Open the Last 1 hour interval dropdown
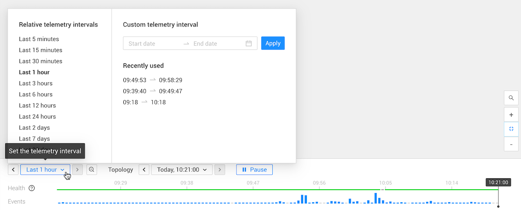521x210 pixels. (x=45, y=170)
